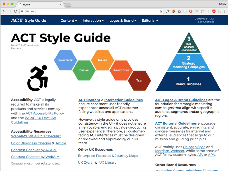
Task: Expand the Interaction dropdown menu
Action: tap(93, 20)
